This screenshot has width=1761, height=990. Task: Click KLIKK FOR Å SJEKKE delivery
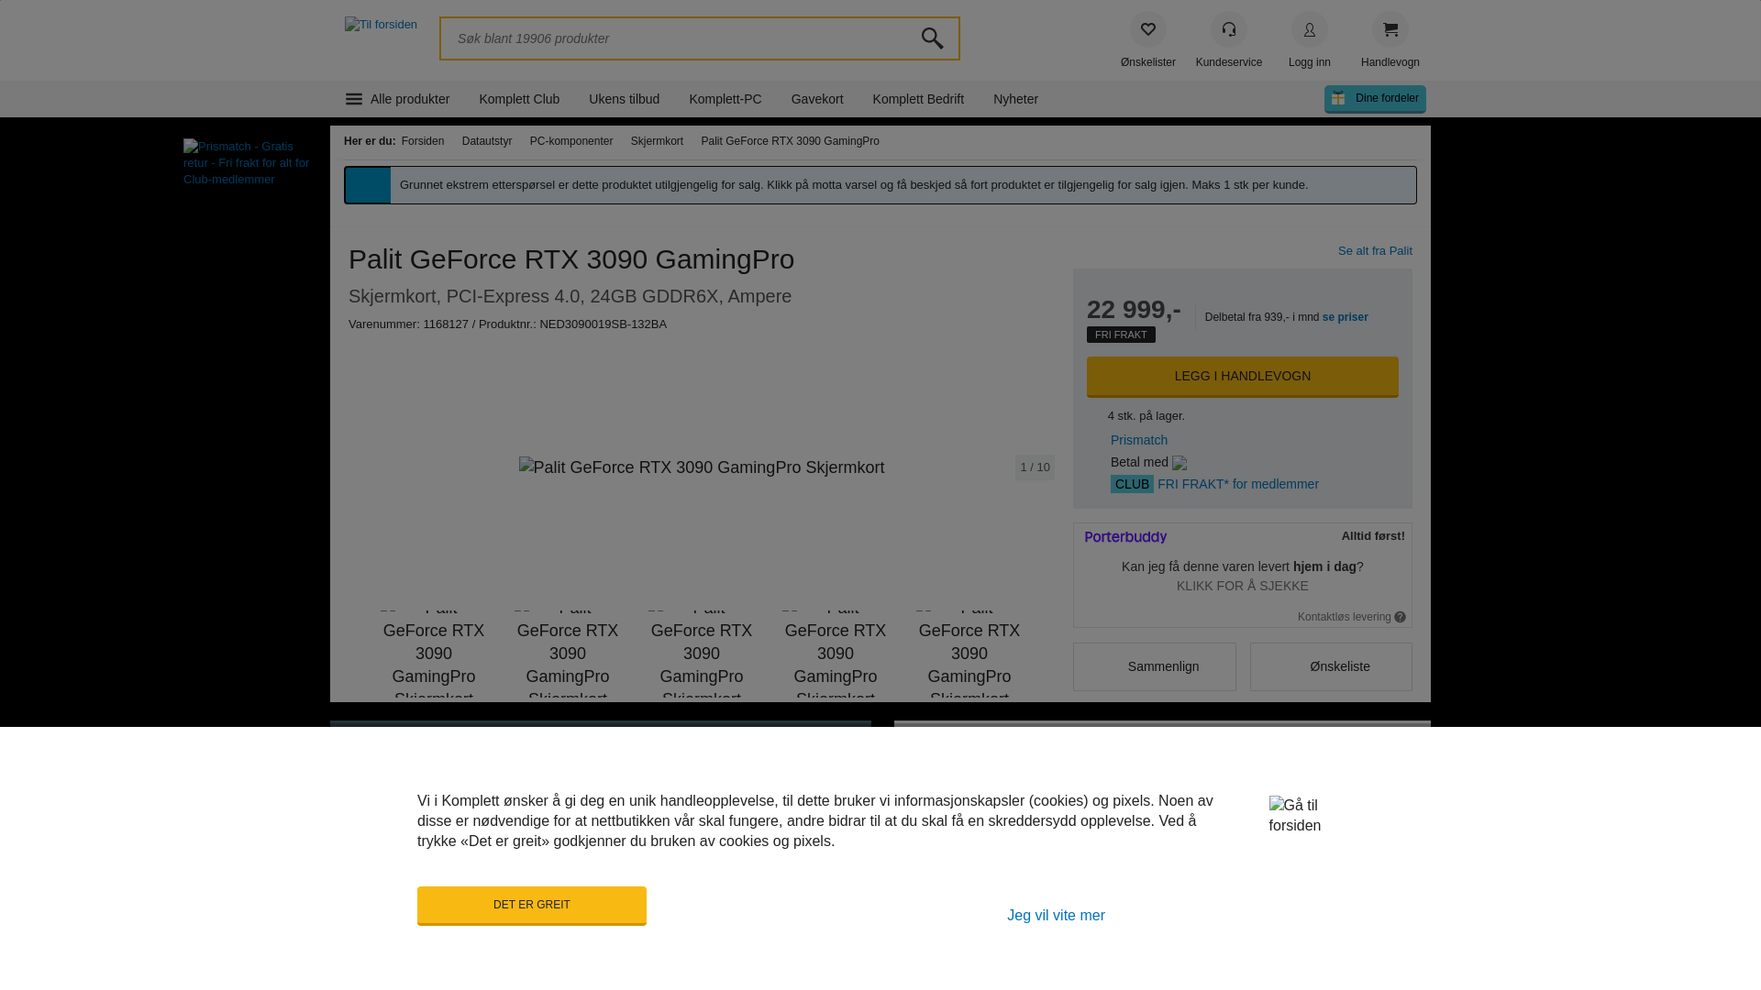1242,586
